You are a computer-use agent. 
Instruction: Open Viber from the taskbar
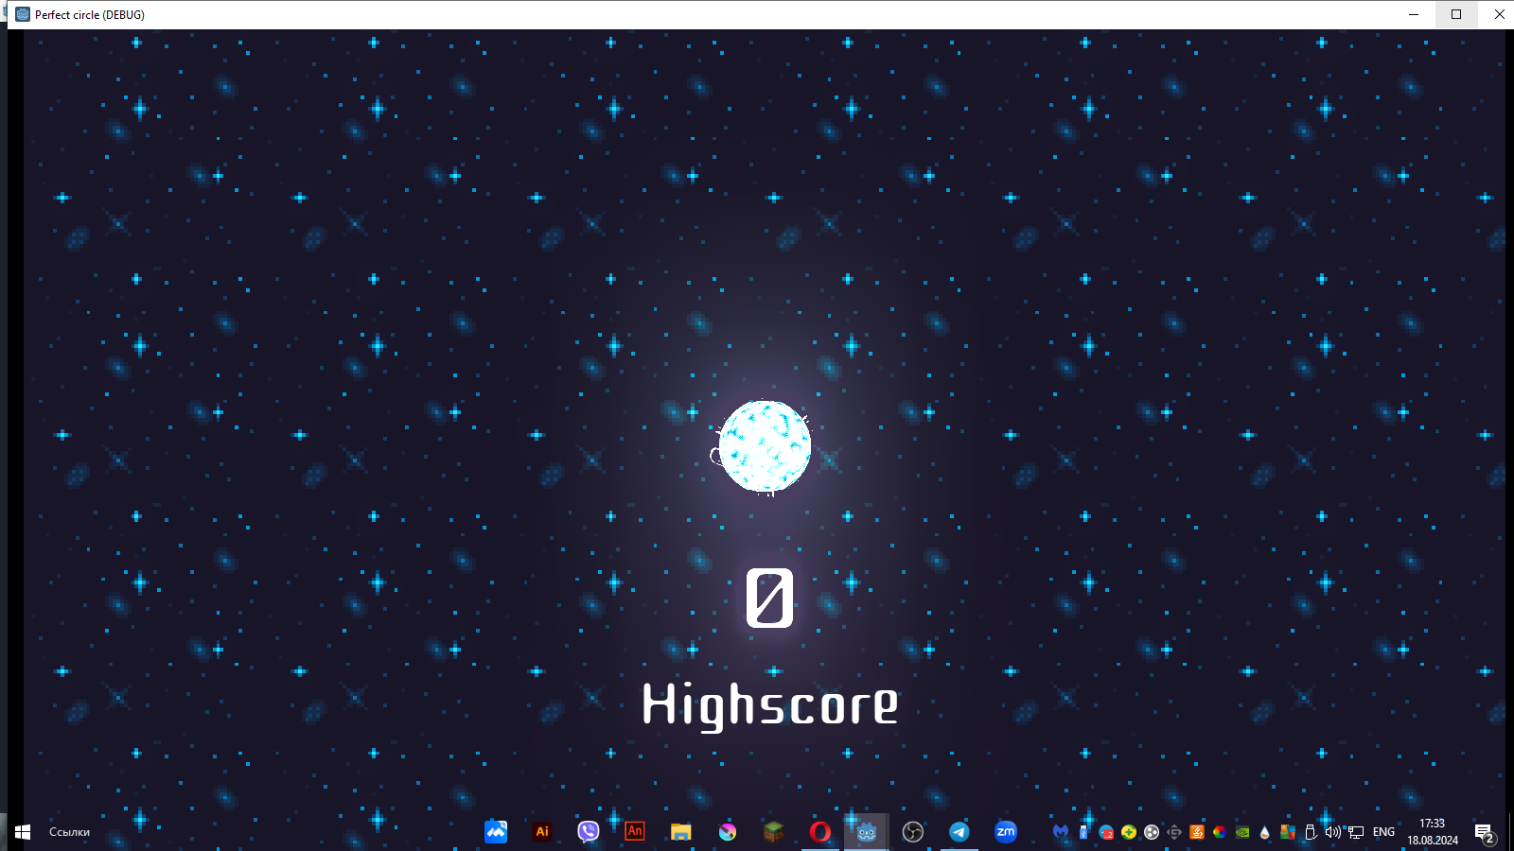pyautogui.click(x=589, y=832)
